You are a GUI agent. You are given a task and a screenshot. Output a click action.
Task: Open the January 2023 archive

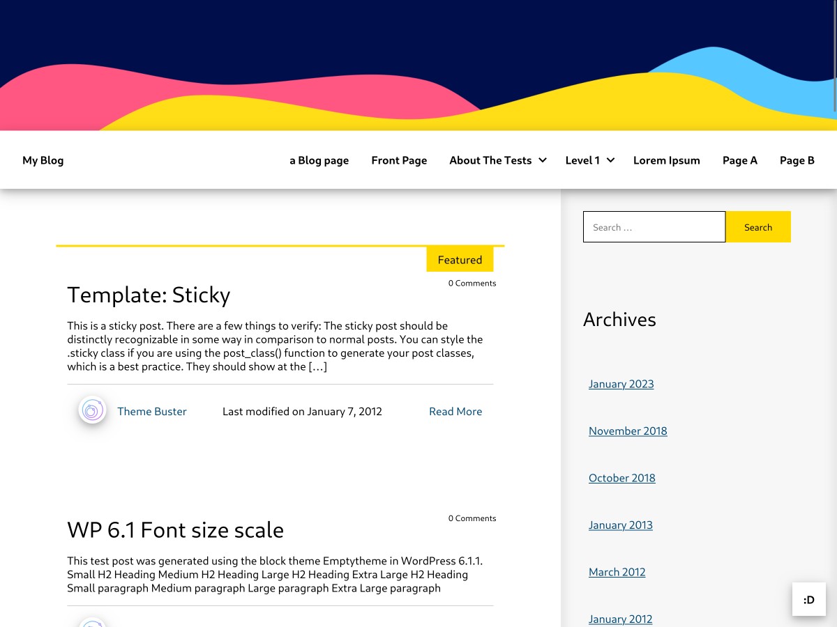(621, 384)
